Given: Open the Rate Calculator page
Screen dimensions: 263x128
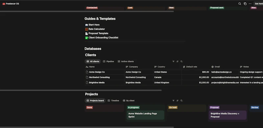Looking at the screenshot, I should [97, 29].
